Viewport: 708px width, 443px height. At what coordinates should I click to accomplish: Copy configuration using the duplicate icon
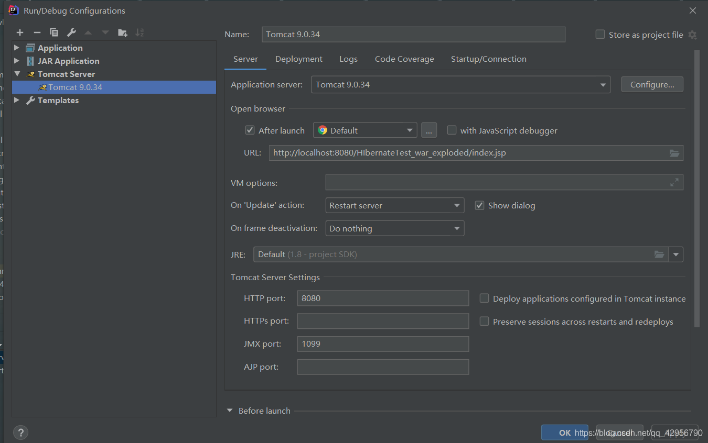coord(54,32)
